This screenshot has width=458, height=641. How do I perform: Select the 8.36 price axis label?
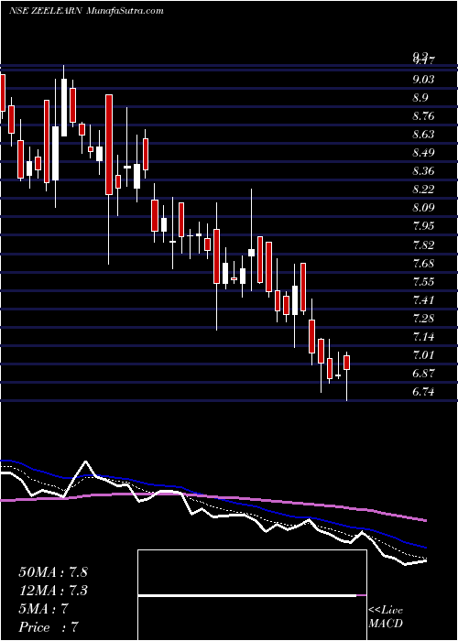pos(423,171)
